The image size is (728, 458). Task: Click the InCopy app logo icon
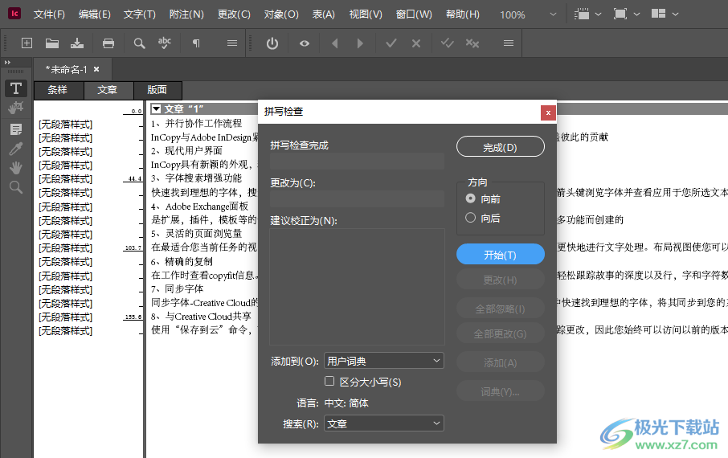click(x=14, y=14)
